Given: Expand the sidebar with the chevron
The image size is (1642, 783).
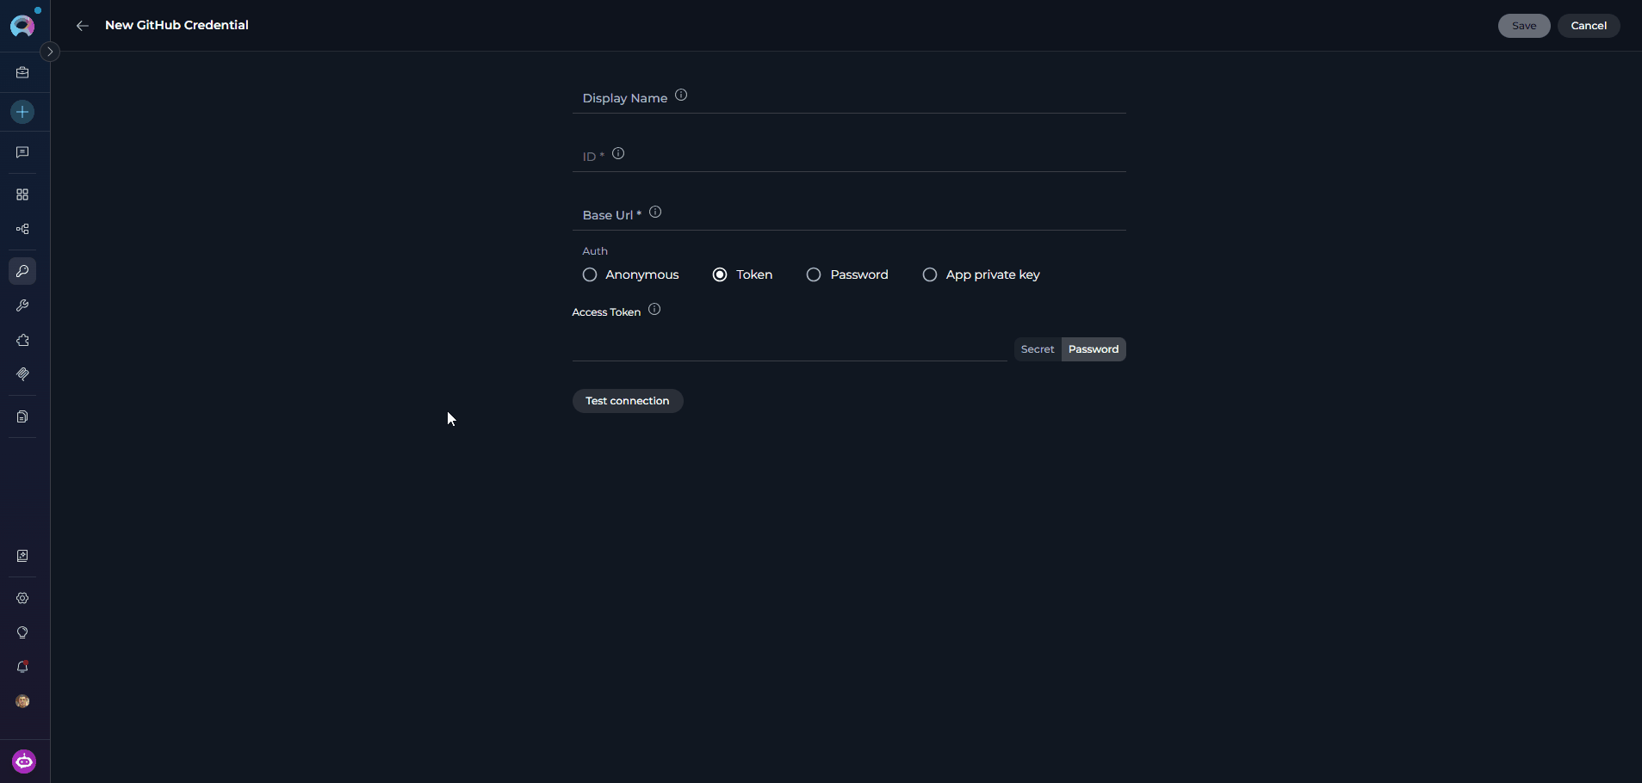Looking at the screenshot, I should [x=50, y=52].
